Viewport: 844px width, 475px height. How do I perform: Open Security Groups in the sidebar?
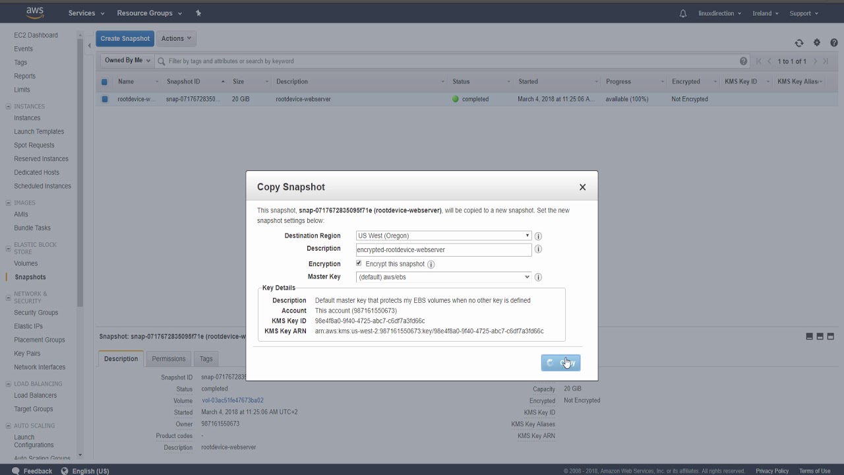(36, 313)
